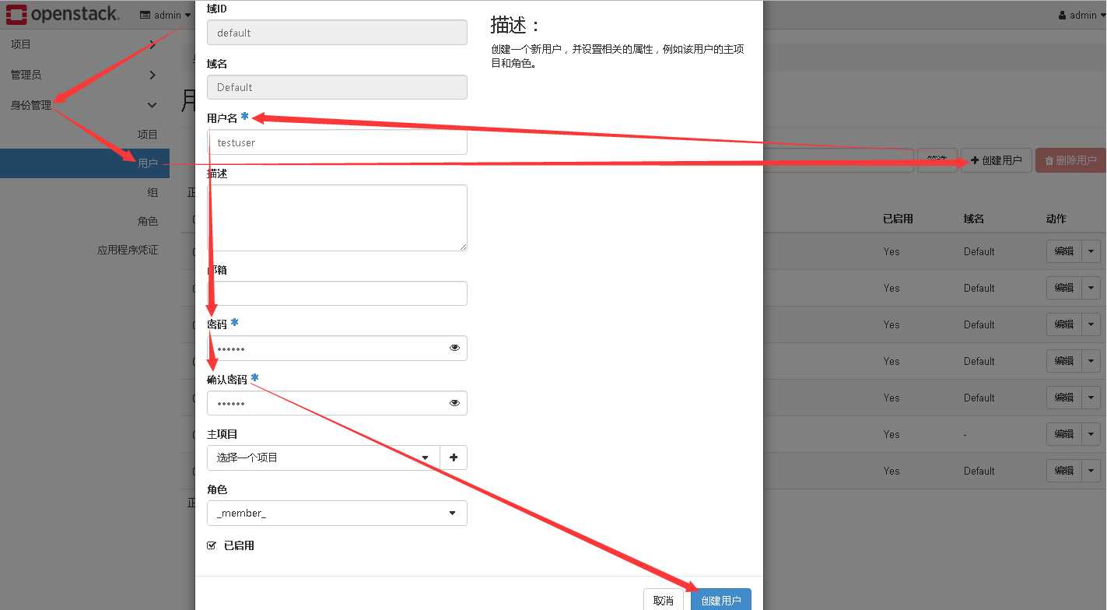Click the 创建用户 button on the users page
Image resolution: width=1107 pixels, height=610 pixels.
point(997,160)
